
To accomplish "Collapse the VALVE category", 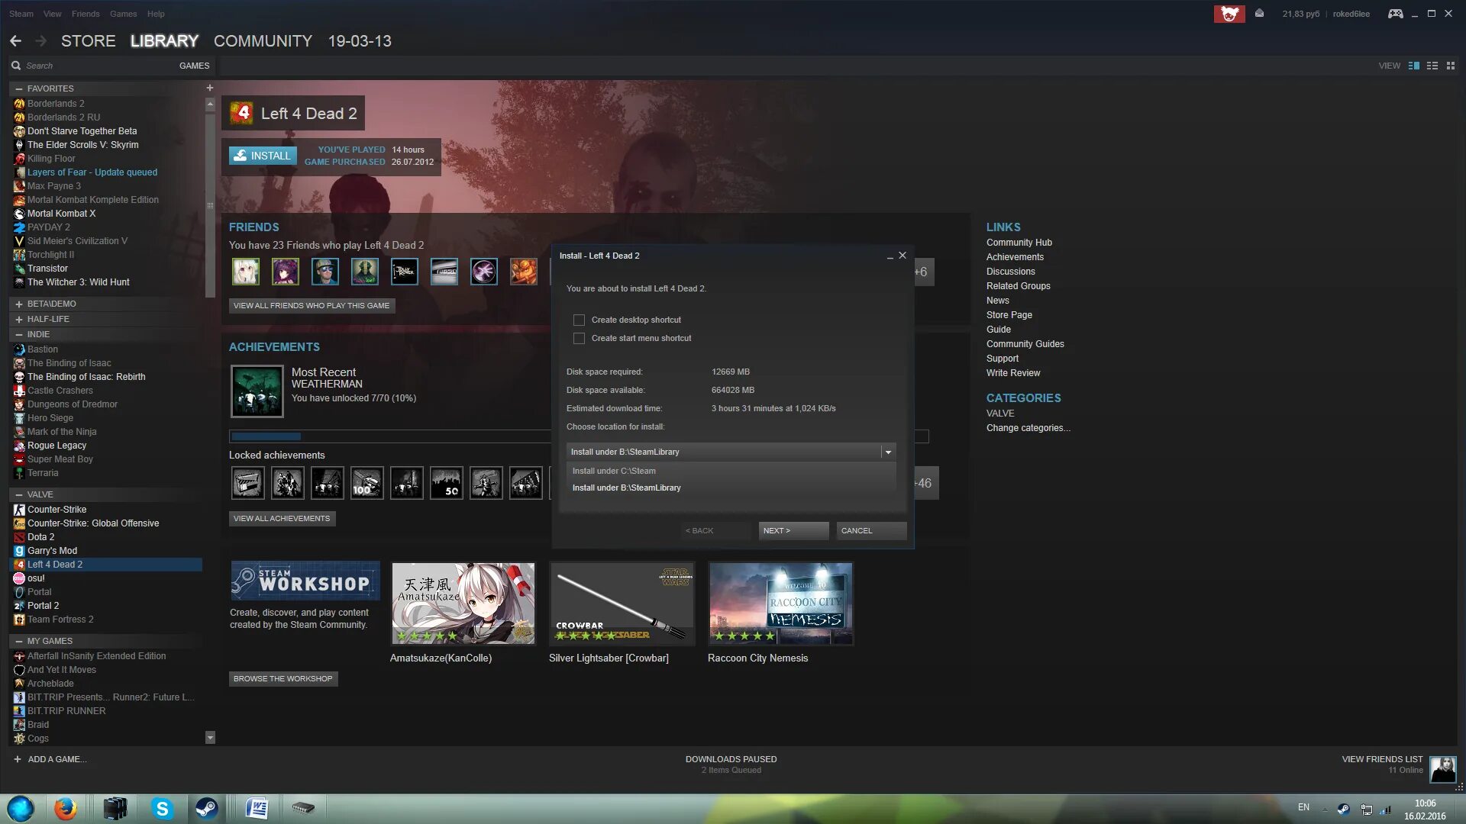I will pos(19,495).
